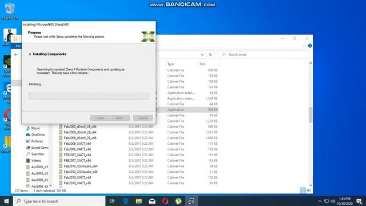The width and height of the screenshot is (366, 206).
Task: Click the DirectX logo in installer
Action: 148,37
